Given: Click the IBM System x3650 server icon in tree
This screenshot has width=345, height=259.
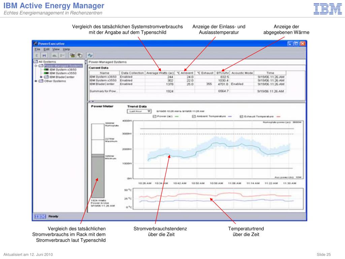Looking at the screenshot, I should [46, 69].
